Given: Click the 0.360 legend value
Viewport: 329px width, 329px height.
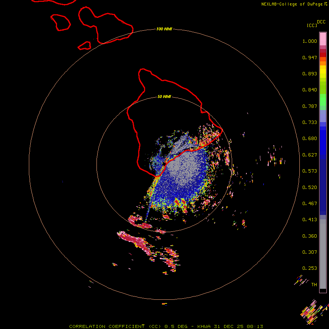Looking at the screenshot, I should click(x=310, y=236).
